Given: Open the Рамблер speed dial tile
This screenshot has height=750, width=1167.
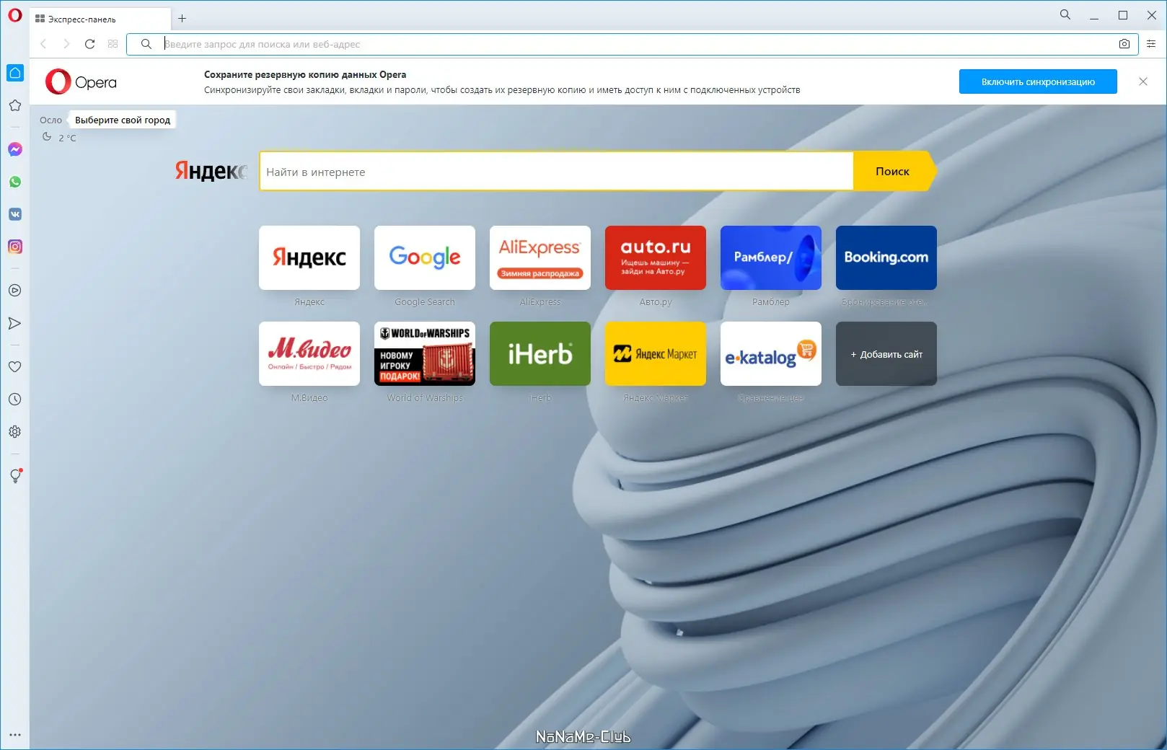Looking at the screenshot, I should pyautogui.click(x=771, y=257).
